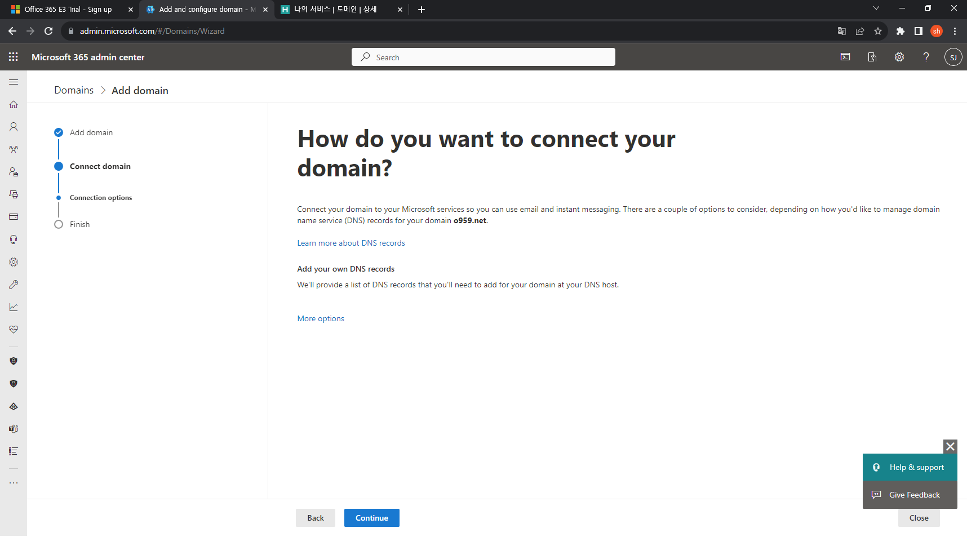Image resolution: width=967 pixels, height=537 pixels.
Task: Open All admin centers list icon
Action: pyautogui.click(x=14, y=451)
